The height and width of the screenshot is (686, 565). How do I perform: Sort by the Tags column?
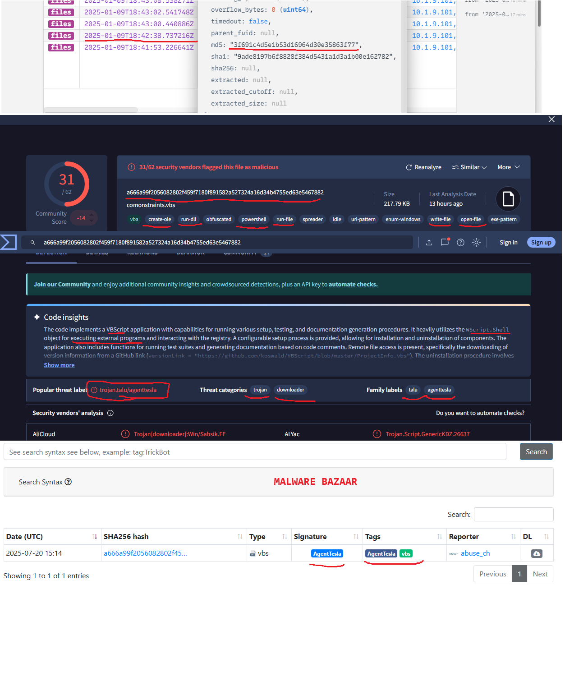coord(404,537)
